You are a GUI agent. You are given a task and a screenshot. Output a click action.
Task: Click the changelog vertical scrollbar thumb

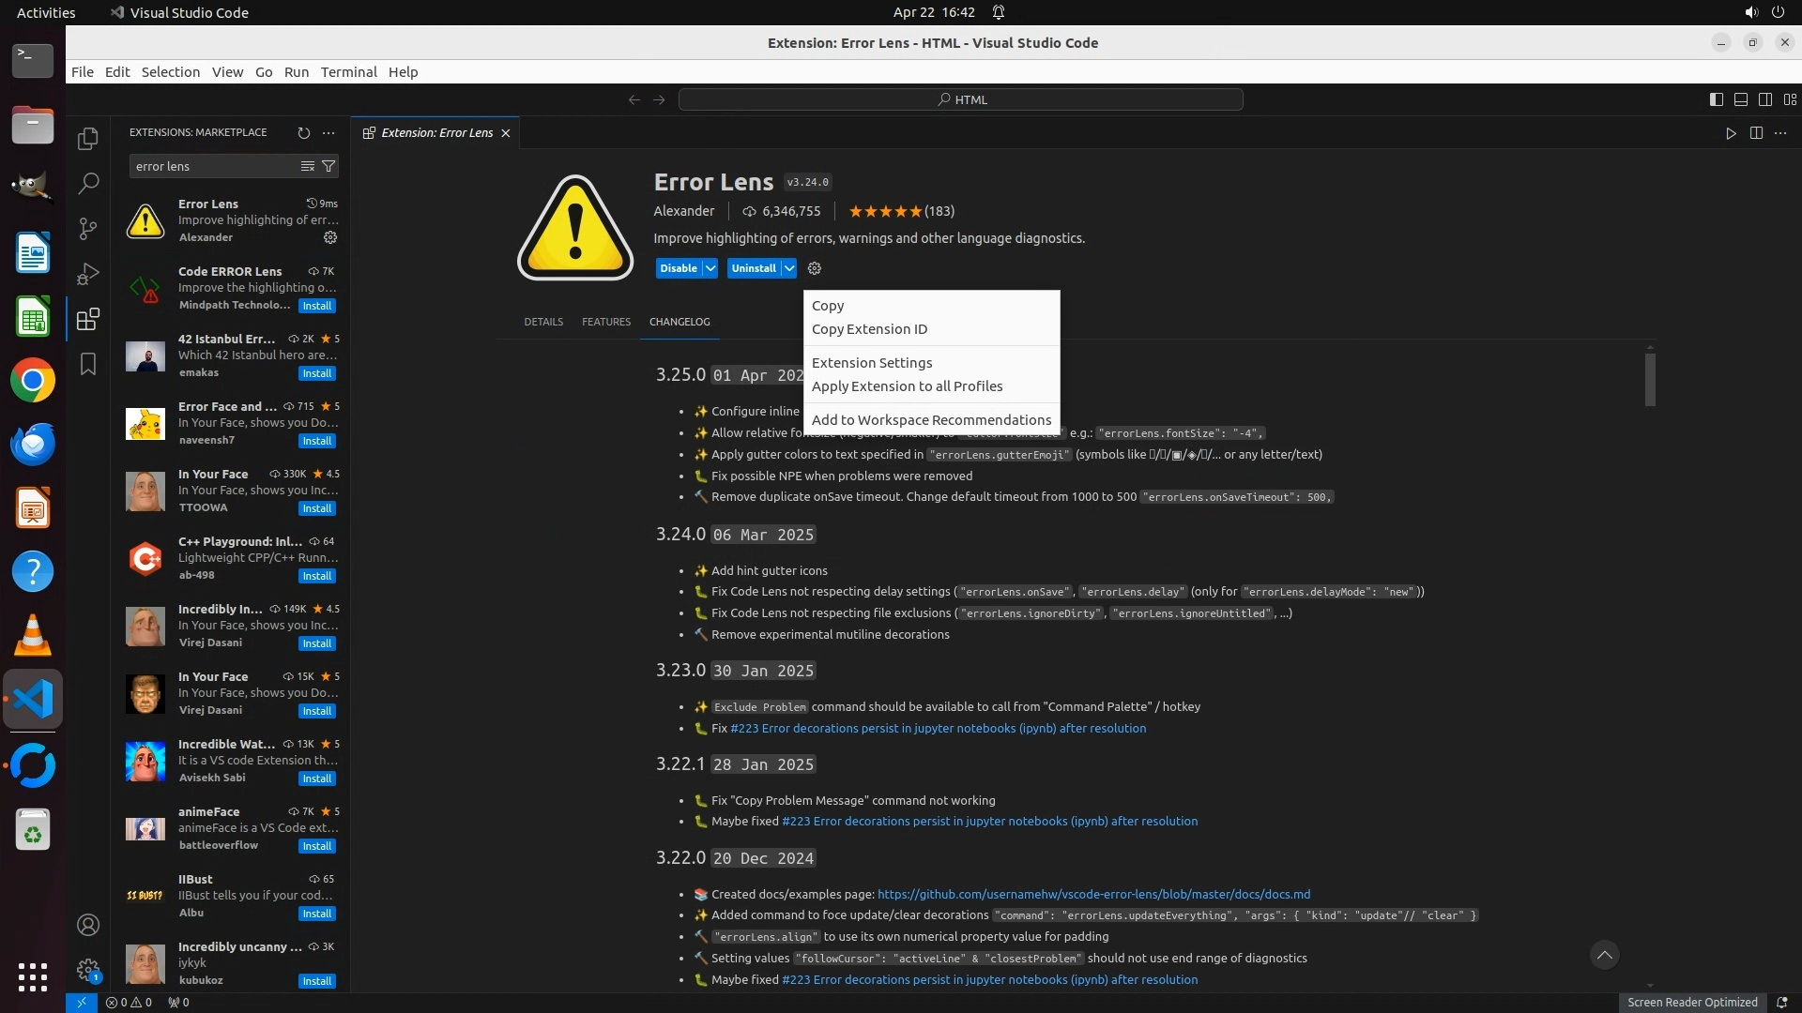click(x=1650, y=379)
